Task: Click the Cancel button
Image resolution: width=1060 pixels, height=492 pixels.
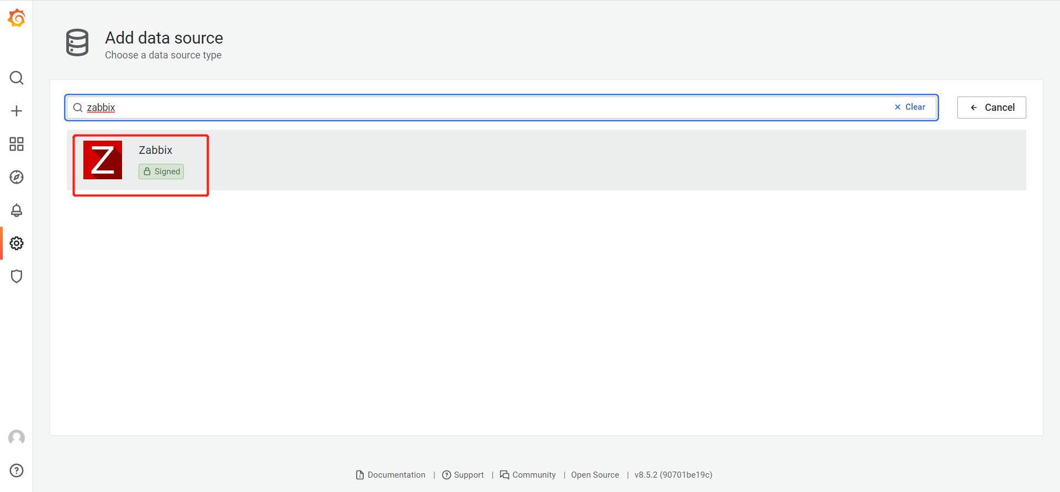Action: (x=992, y=108)
